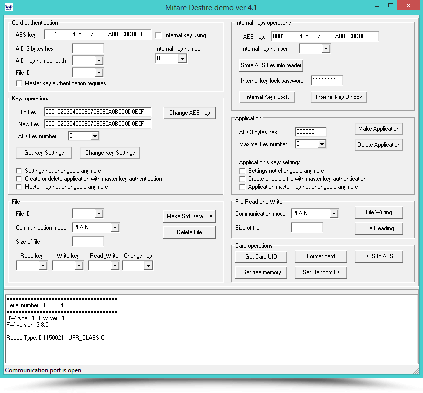Viewport: 423px width, 393px height.
Task: Click the New key input field
Action: [x=98, y=124]
